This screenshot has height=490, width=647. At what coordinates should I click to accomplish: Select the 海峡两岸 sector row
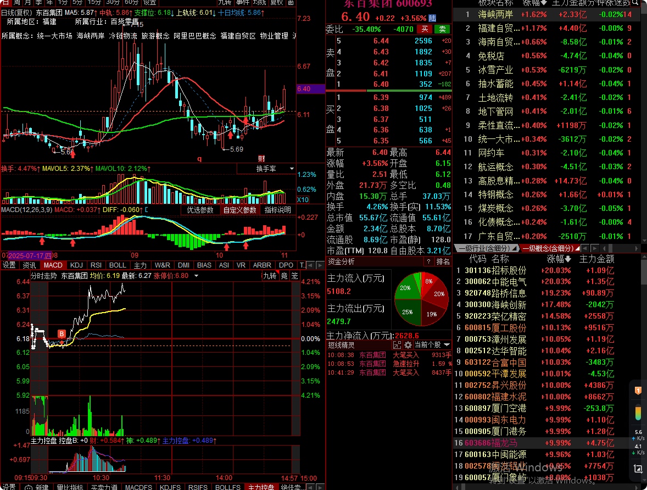coord(547,14)
